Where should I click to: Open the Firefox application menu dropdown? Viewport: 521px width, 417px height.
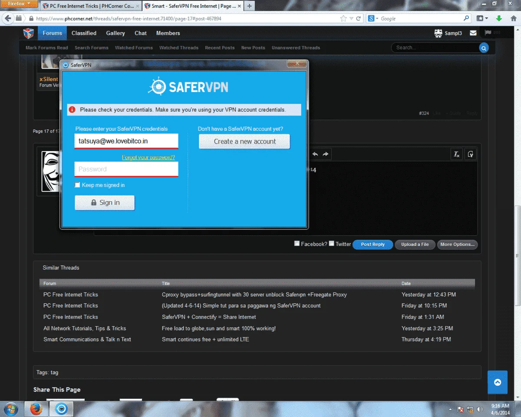coord(20,3)
